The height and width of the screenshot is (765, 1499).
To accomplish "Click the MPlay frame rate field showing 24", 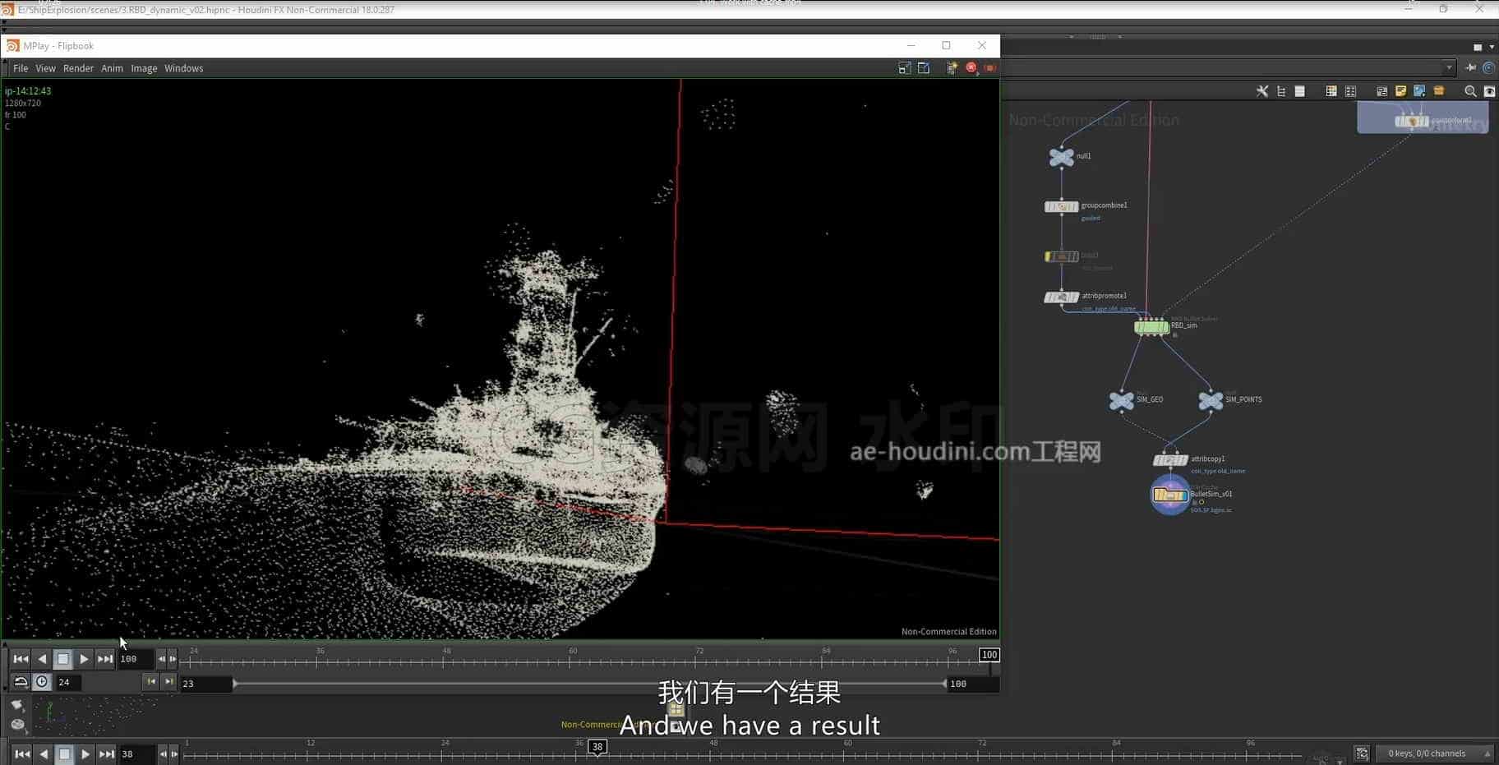I will [67, 682].
